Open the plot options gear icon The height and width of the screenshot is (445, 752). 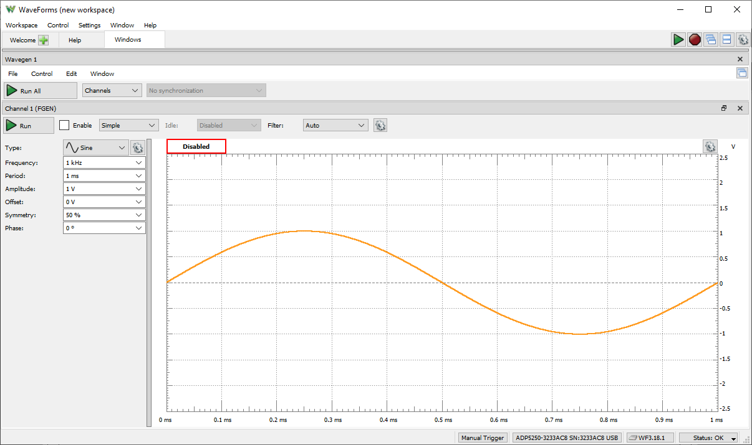[x=710, y=146]
